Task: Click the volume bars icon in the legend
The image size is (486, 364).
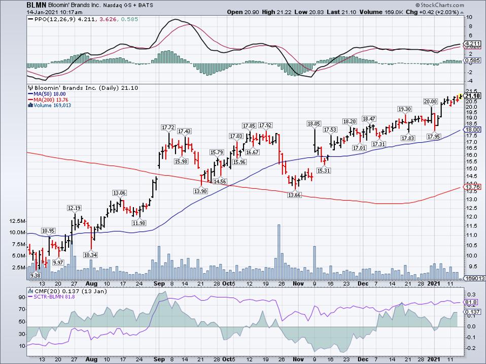Action: coord(30,106)
